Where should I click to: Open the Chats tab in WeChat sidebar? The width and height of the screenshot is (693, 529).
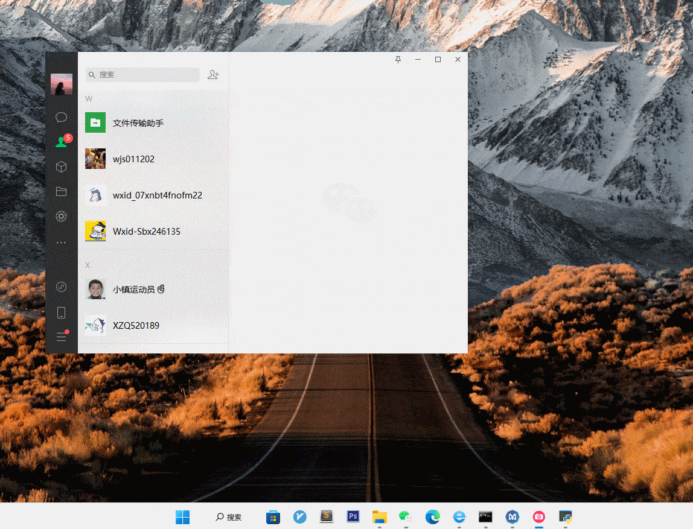[x=61, y=117]
